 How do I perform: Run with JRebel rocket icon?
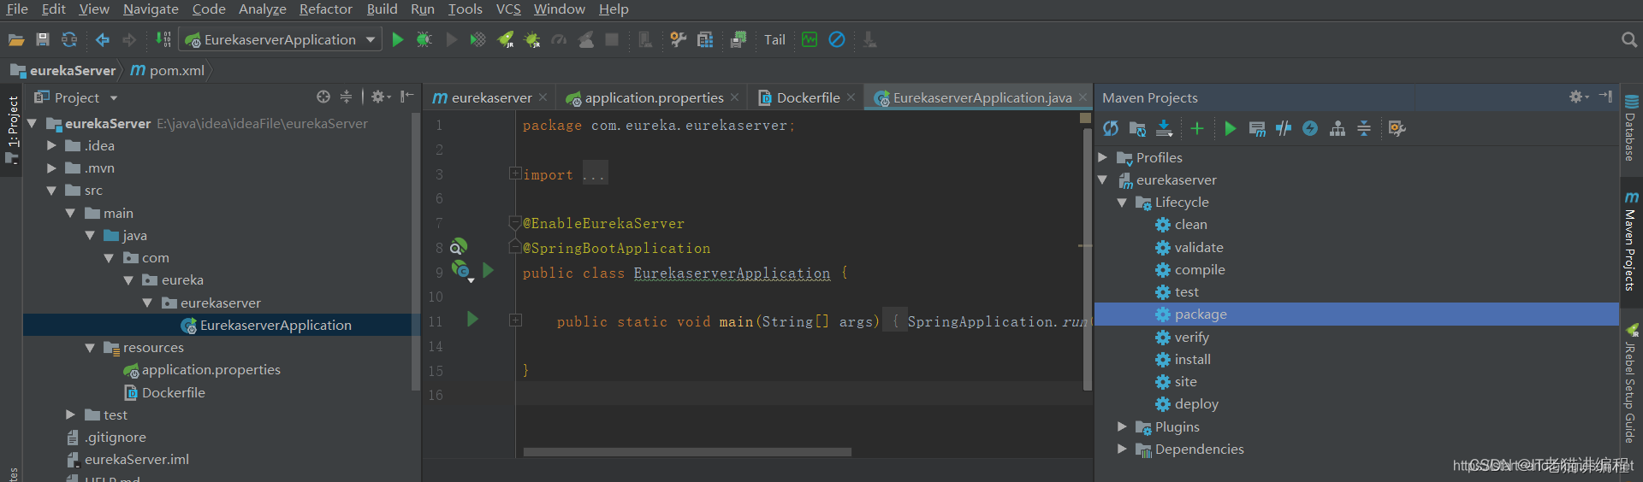506,39
